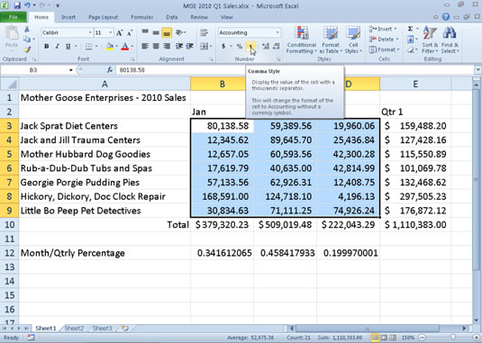Save workbook using Quick Access floppy icon
This screenshot has width=482, height=343.
click(17, 5)
